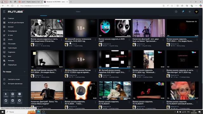Expand the По темам section
This screenshot has height=114, width=203.
coord(14,72)
